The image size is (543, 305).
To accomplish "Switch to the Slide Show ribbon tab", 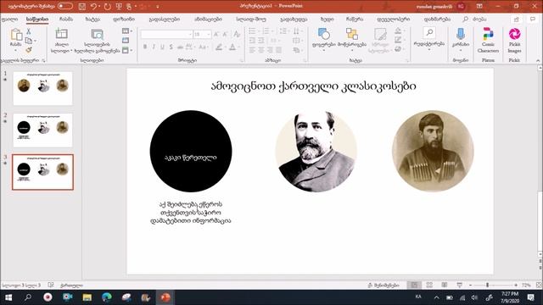I will 251,19.
